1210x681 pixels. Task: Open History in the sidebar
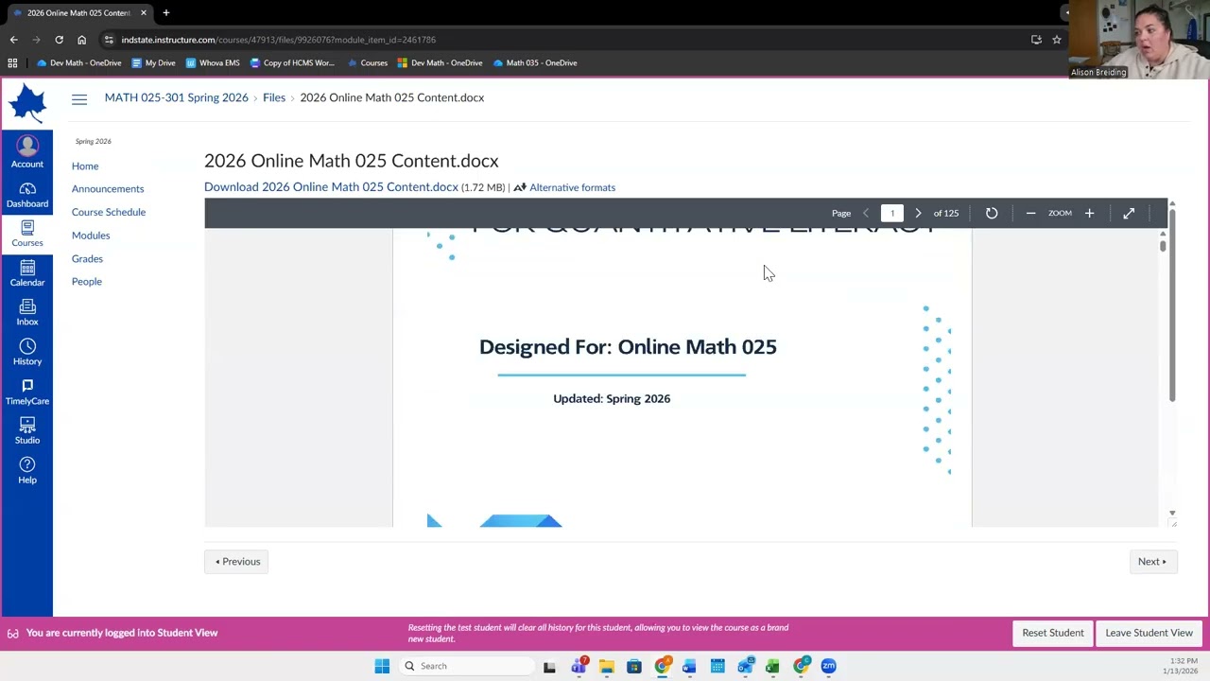coord(26,352)
